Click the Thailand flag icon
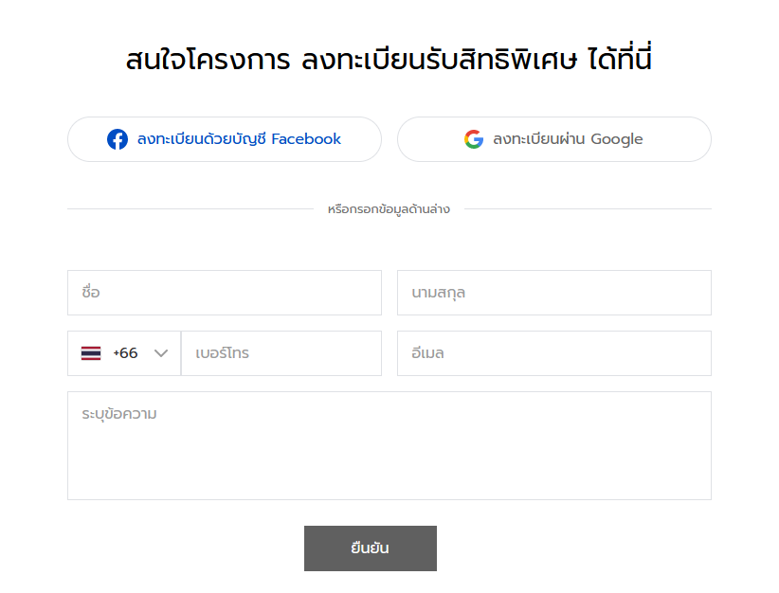The image size is (779, 593). [91, 353]
